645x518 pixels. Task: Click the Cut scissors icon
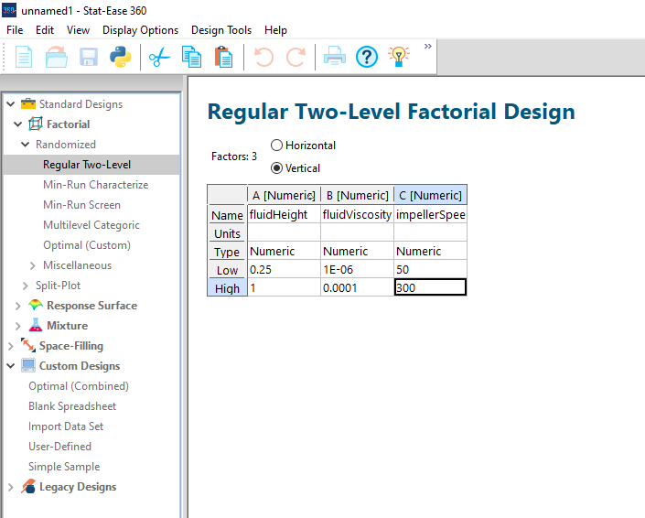click(x=159, y=57)
